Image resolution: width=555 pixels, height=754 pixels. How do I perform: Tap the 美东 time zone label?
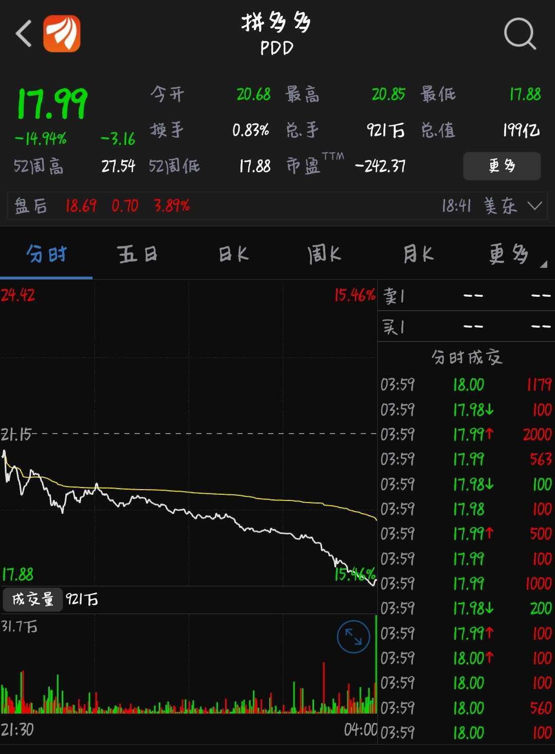[x=500, y=206]
